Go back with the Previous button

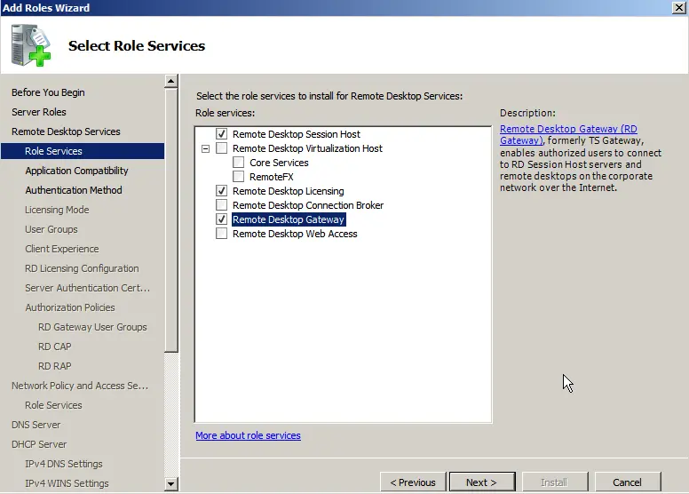(x=413, y=482)
